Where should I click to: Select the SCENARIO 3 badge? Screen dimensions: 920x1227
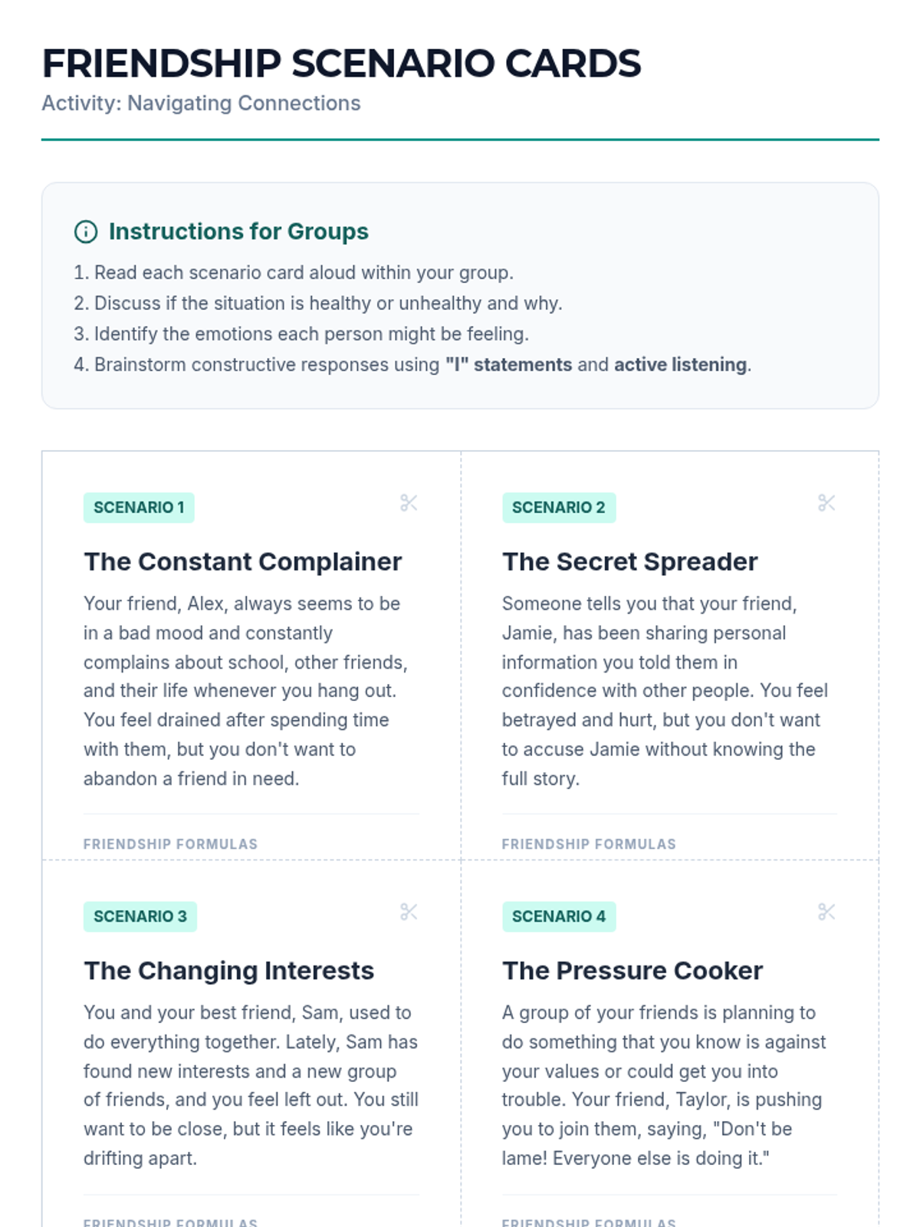(x=140, y=916)
